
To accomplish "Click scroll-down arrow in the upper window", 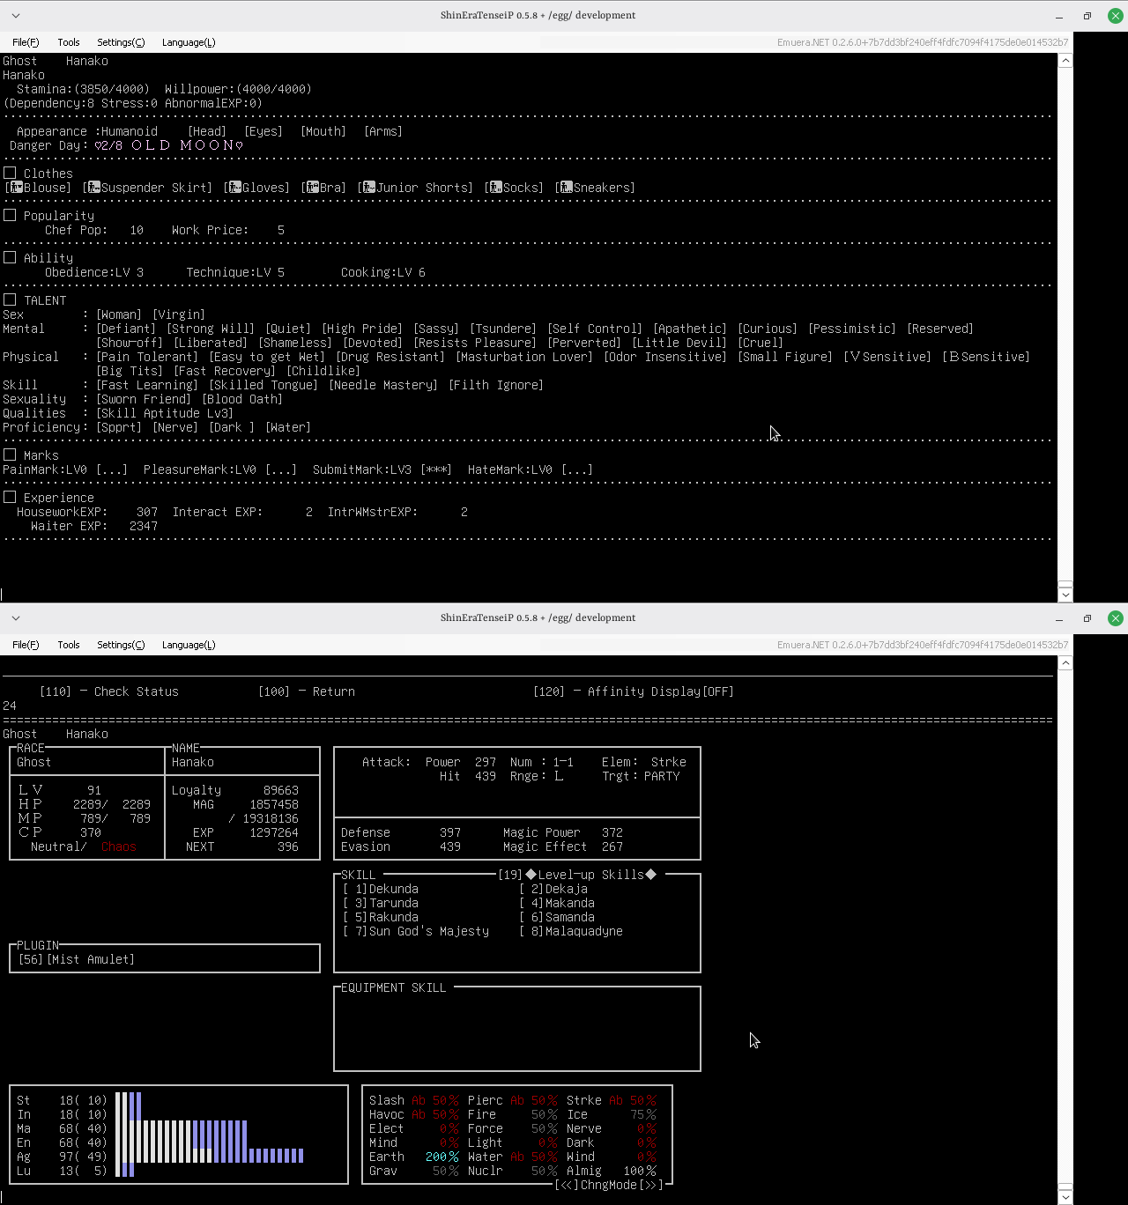I will point(1065,595).
